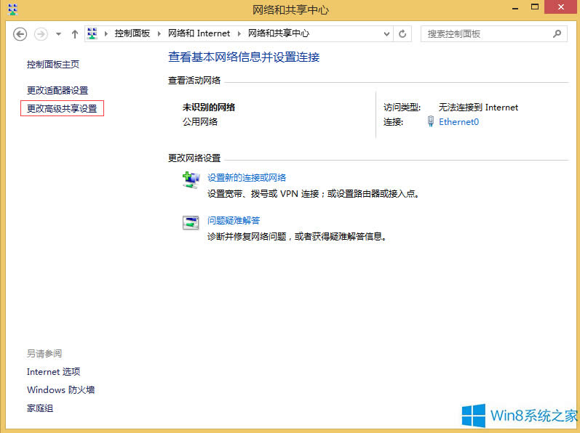The height and width of the screenshot is (433, 580).
Task: Open Windows 防火墙 from See also
Action: point(60,389)
